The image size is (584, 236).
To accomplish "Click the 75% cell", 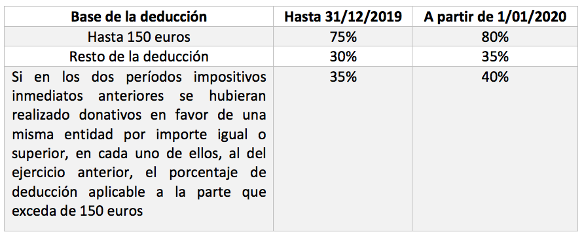I will click(x=343, y=37).
